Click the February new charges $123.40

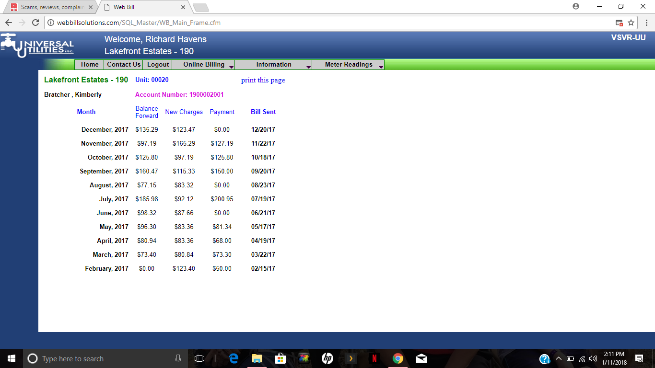tap(184, 268)
